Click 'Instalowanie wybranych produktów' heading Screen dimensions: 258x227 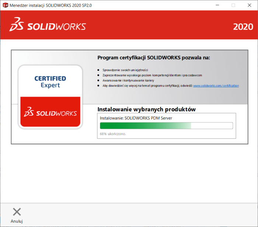pyautogui.click(x=146, y=109)
